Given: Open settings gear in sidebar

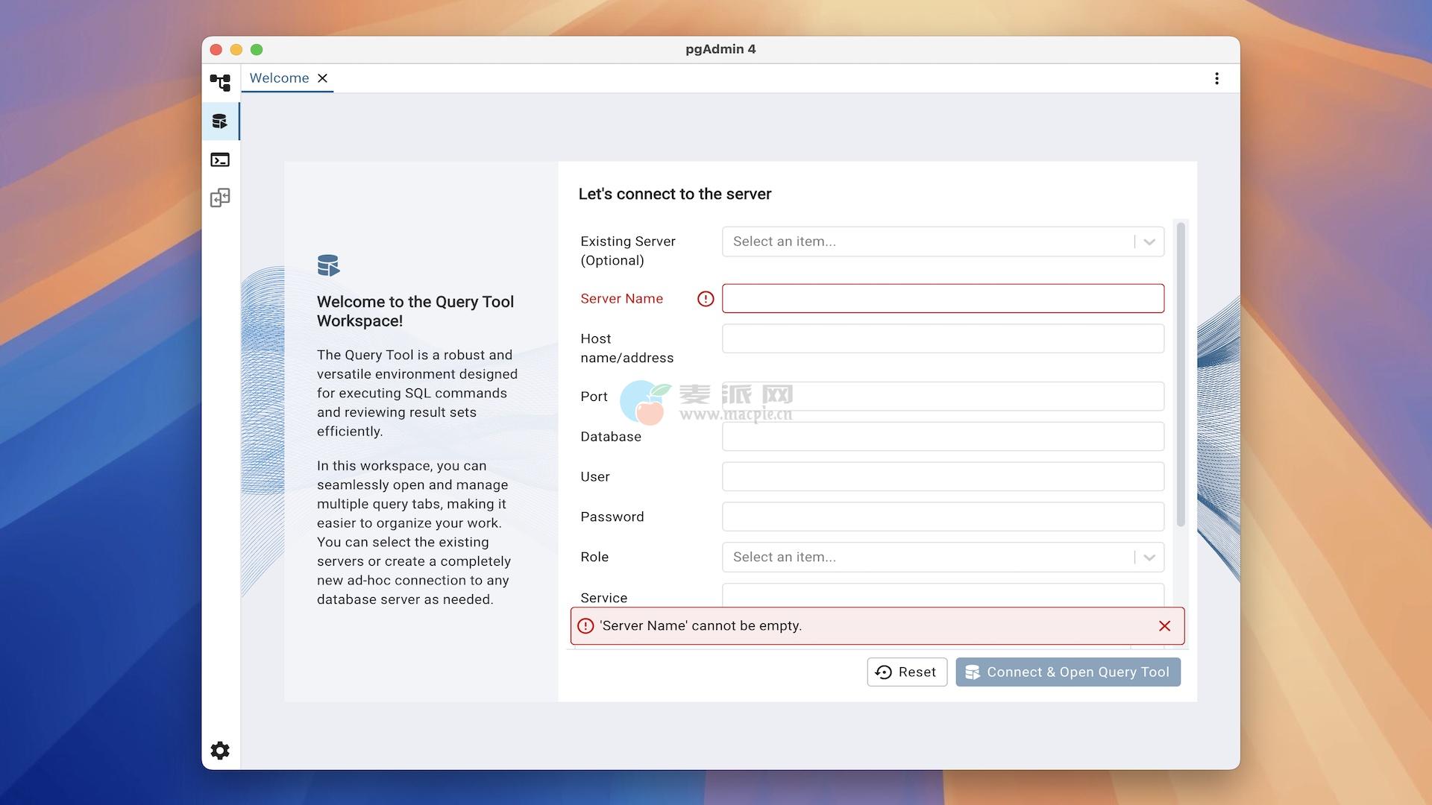Looking at the screenshot, I should coord(220,751).
